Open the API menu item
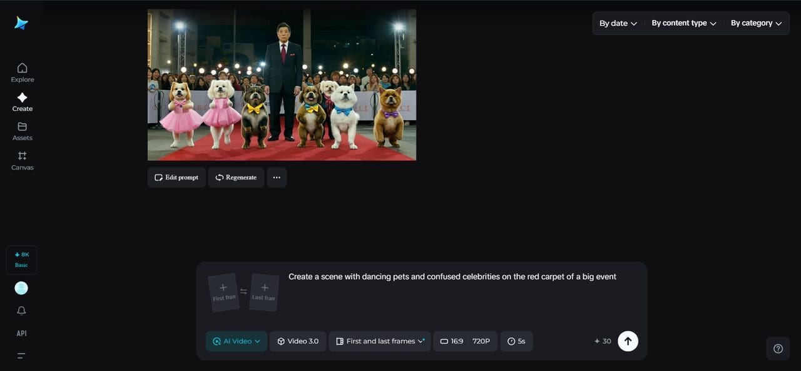This screenshot has width=801, height=371. 21,333
